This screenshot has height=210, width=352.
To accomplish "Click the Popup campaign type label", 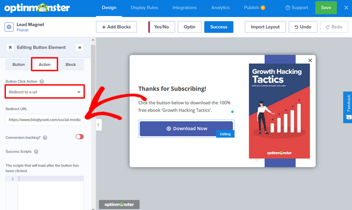I will pos(22,30).
